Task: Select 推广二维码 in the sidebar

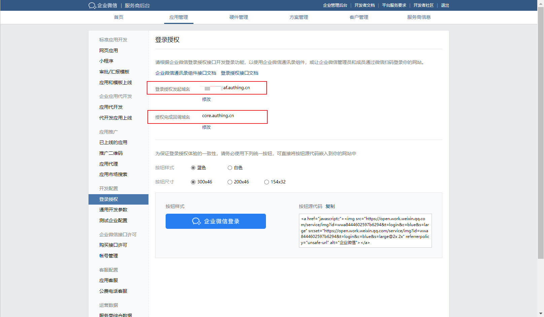Action: pyautogui.click(x=111, y=153)
